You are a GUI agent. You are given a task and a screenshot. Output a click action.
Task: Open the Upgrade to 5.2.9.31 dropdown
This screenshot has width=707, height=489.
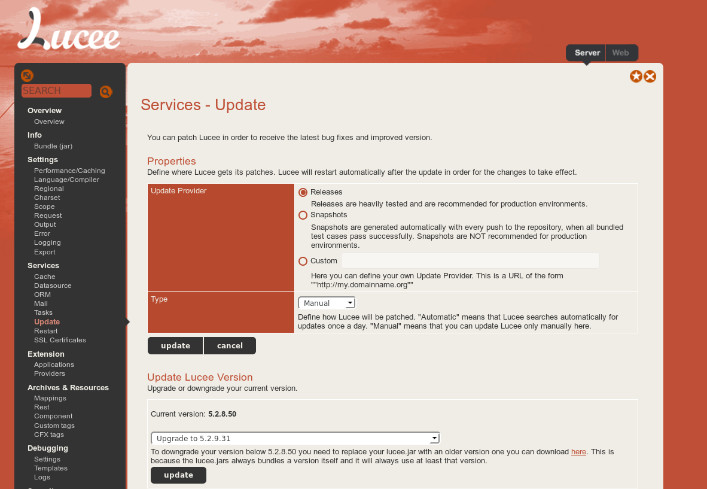[x=295, y=438]
